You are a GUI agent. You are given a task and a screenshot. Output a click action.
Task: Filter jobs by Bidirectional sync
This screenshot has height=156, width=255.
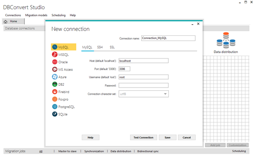pos(148,151)
